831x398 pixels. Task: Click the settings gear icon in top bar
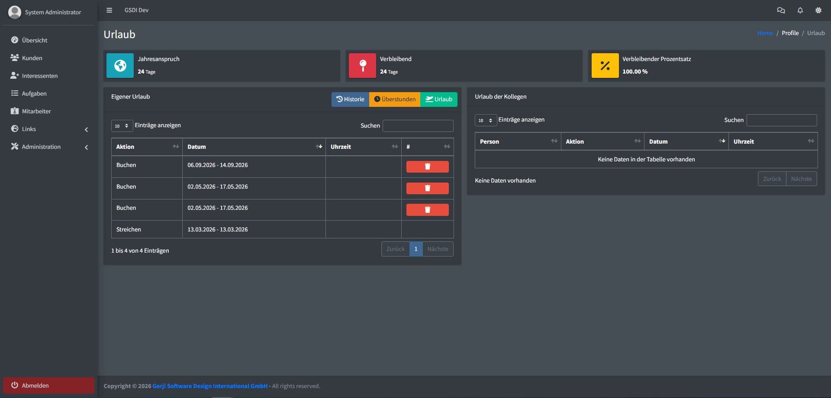[x=818, y=10]
